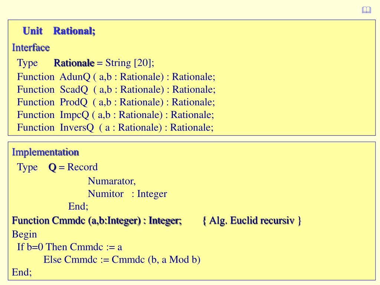Click the 'Alg. Euclid recursiv' comment
This screenshot has height=285, width=380.
point(252,220)
